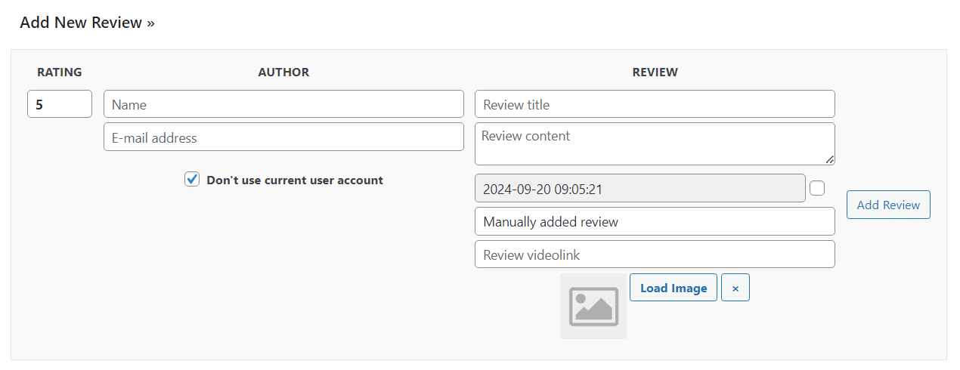The width and height of the screenshot is (960, 370).
Task: Click the date field showing 2024-09-20 09:05:21
Action: click(640, 189)
